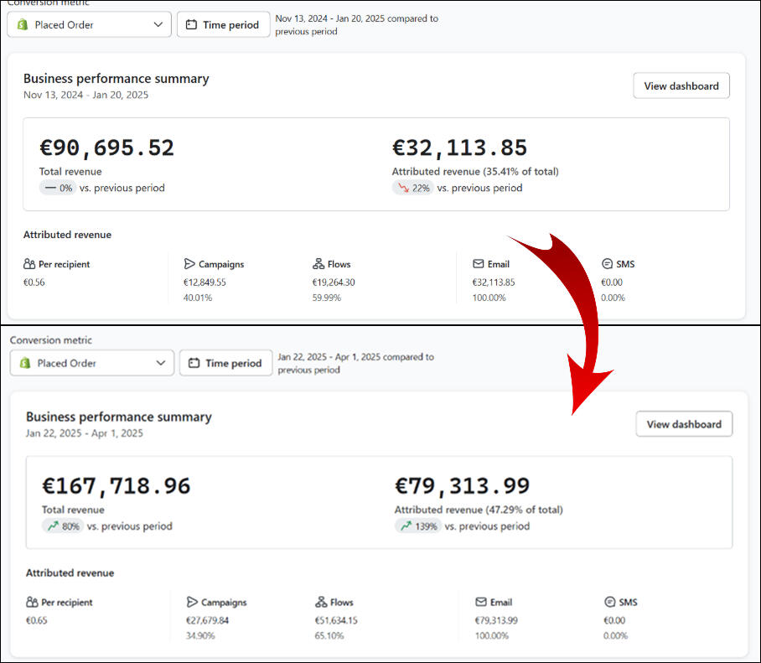Click View dashboard in the €90,695.52 summary
This screenshot has width=761, height=663.
click(681, 86)
